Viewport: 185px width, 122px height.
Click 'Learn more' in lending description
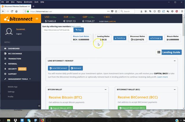click(162, 77)
